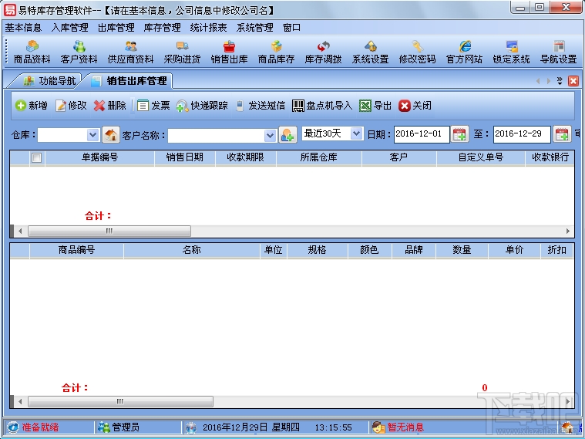Screen dimensions: 585x439
Task: Click 发送短信 button
Action: coord(261,106)
